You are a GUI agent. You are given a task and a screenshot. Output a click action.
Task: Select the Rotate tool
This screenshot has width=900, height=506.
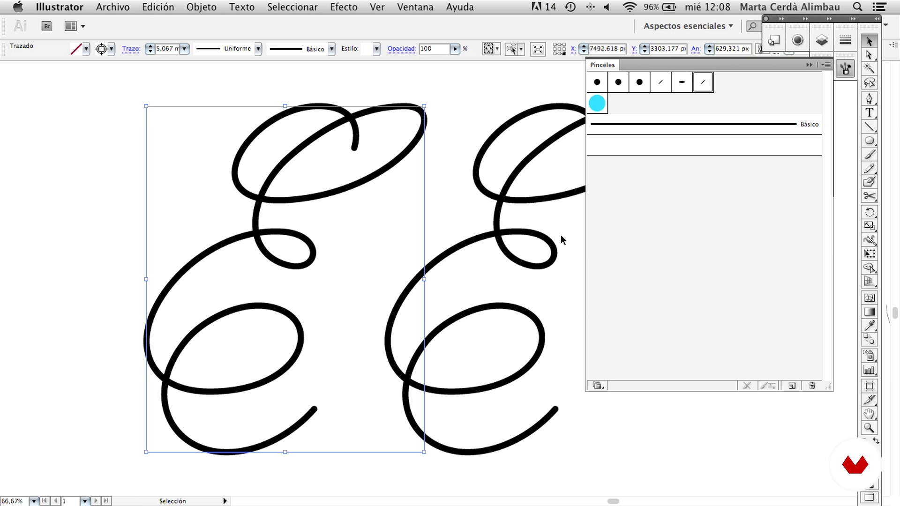pyautogui.click(x=870, y=212)
